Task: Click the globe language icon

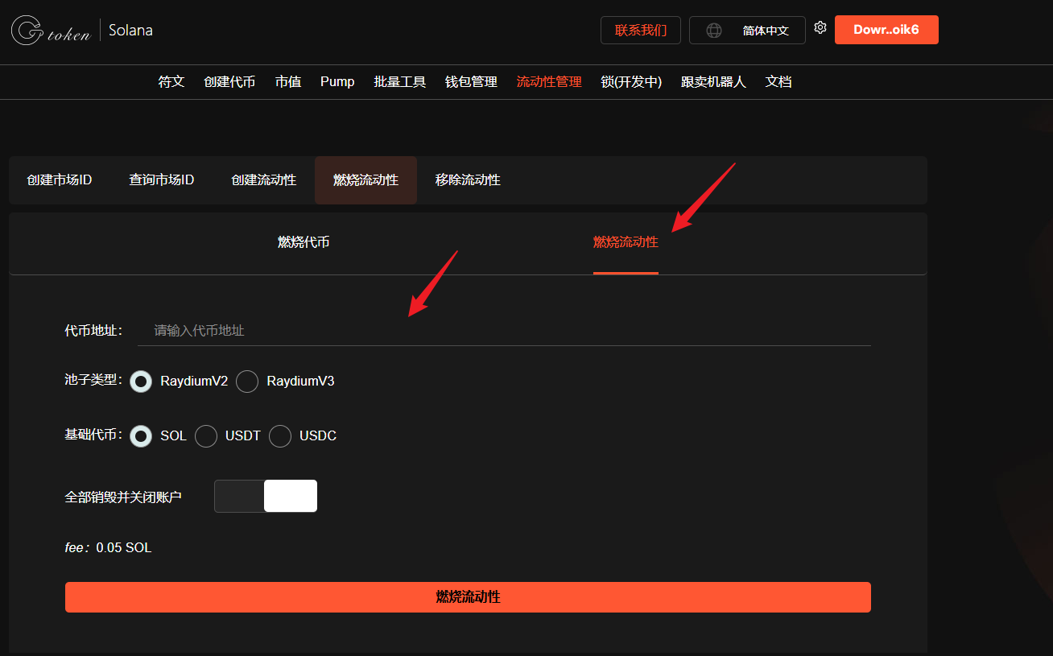Action: click(x=713, y=31)
